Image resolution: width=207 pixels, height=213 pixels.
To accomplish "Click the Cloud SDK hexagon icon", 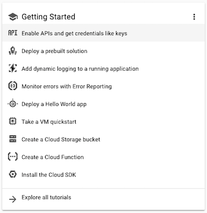I will click(x=13, y=174).
